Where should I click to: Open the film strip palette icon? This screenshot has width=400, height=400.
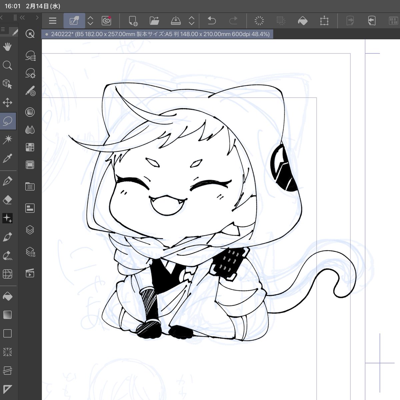30,165
